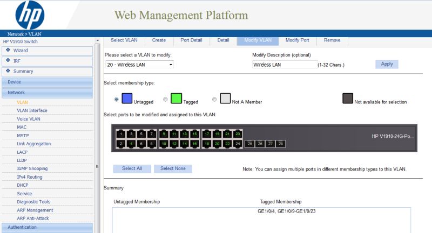Click the grey Not A Member swatch

coord(225,98)
